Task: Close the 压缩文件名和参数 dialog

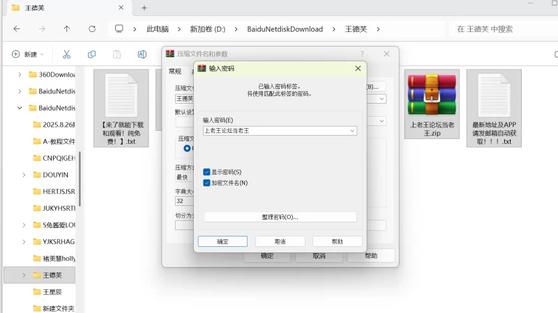Action: click(386, 54)
